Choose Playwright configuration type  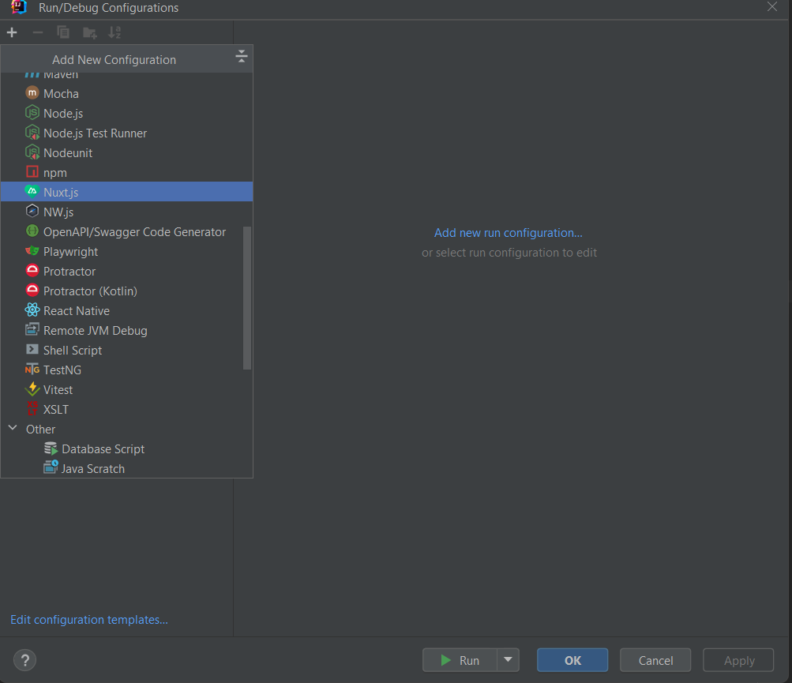coord(127,251)
